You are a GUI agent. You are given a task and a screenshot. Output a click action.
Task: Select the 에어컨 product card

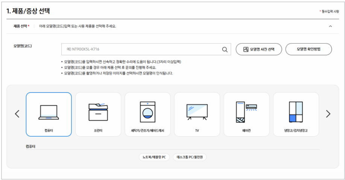point(246,114)
